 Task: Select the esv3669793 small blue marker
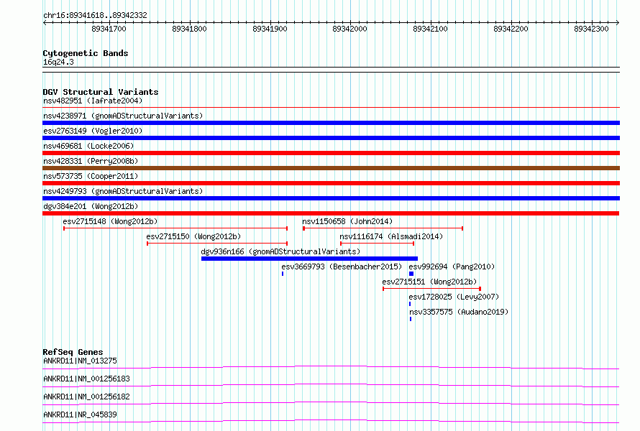(283, 274)
